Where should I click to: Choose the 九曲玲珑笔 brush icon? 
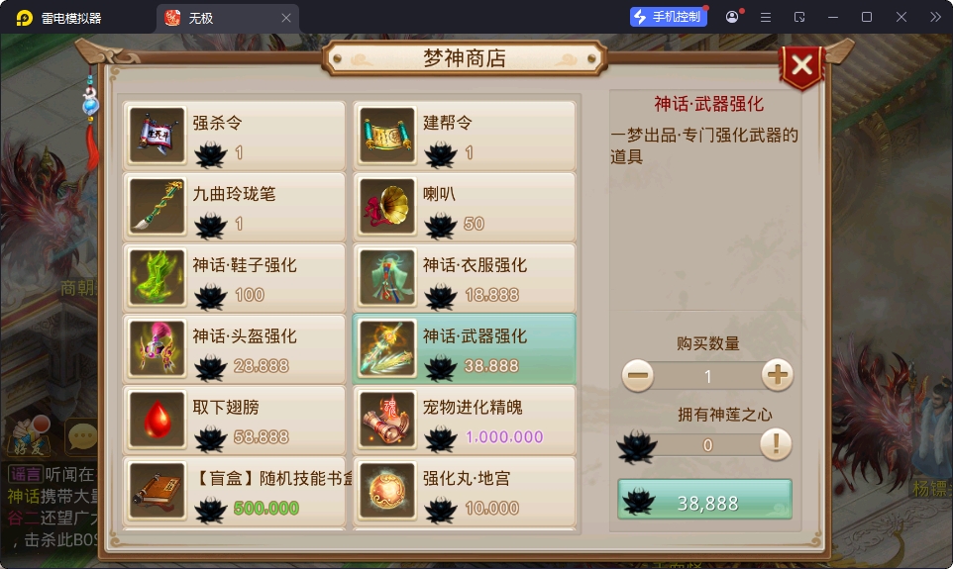point(158,207)
